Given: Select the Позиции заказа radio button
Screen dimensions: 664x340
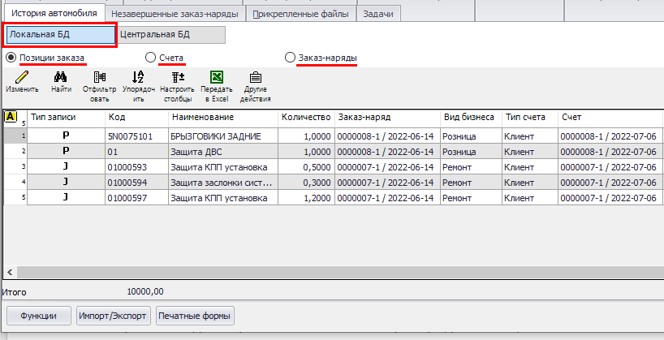Looking at the screenshot, I should pos(11,58).
